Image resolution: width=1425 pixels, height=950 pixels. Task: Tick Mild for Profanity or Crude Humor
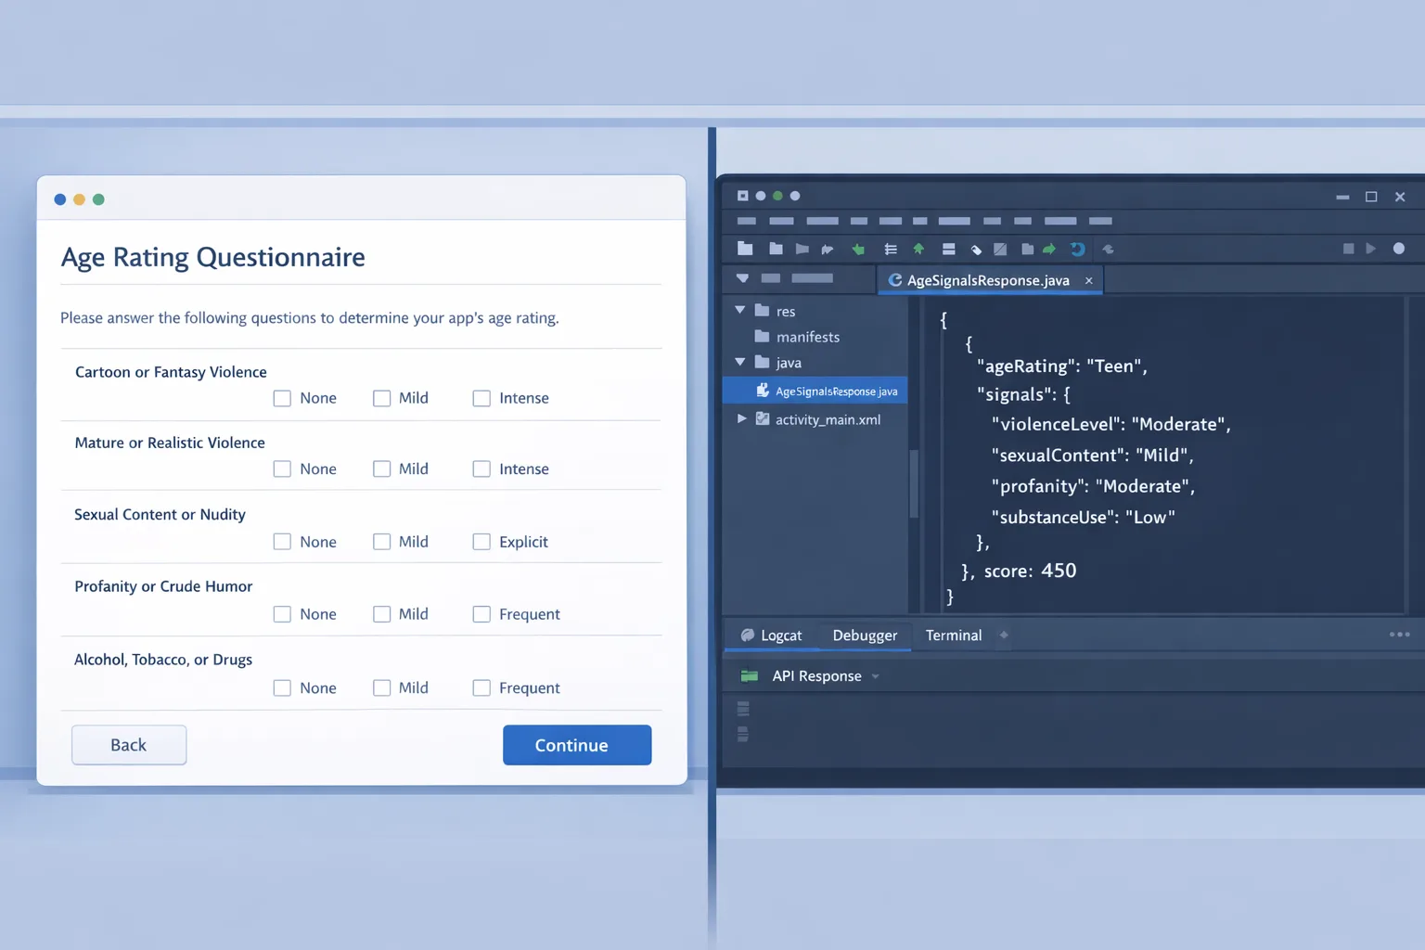pos(381,614)
